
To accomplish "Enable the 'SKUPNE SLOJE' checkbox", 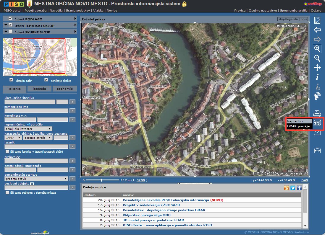I will coord(11,32).
